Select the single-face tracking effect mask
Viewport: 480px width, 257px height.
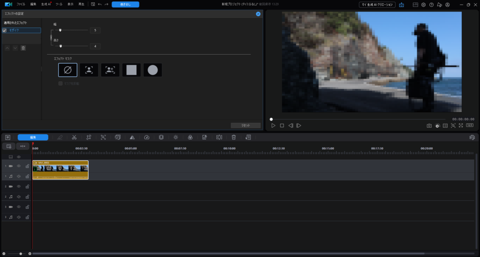click(x=89, y=70)
